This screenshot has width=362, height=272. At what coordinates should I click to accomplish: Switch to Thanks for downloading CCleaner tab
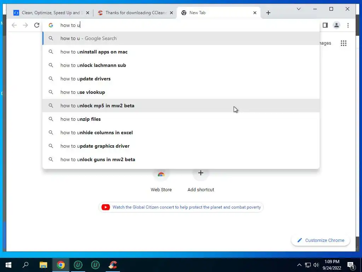135,13
